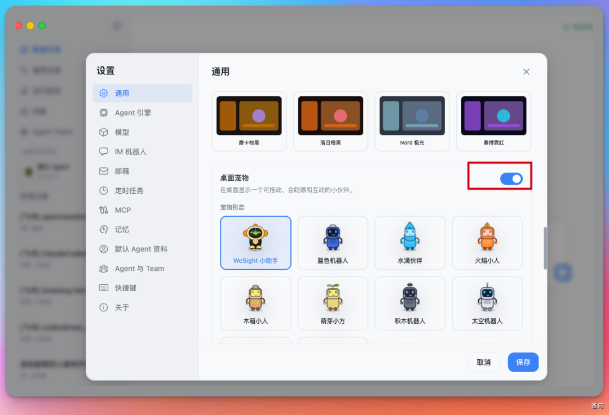Image resolution: width=609 pixels, height=415 pixels.
Task: Click the Agent 与 Team people icon
Action: coord(103,269)
